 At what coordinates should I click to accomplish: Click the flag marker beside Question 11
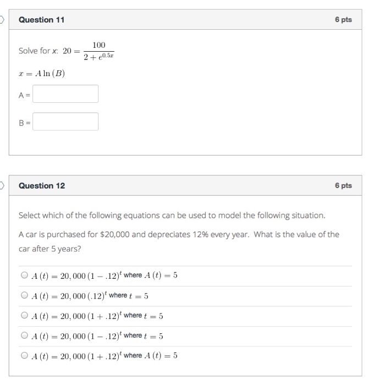(2, 20)
